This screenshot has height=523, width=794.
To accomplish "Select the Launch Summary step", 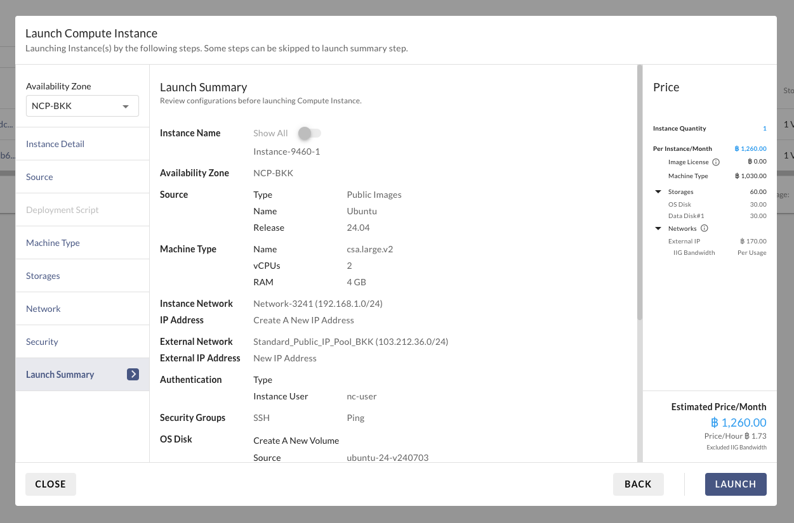I will [60, 375].
